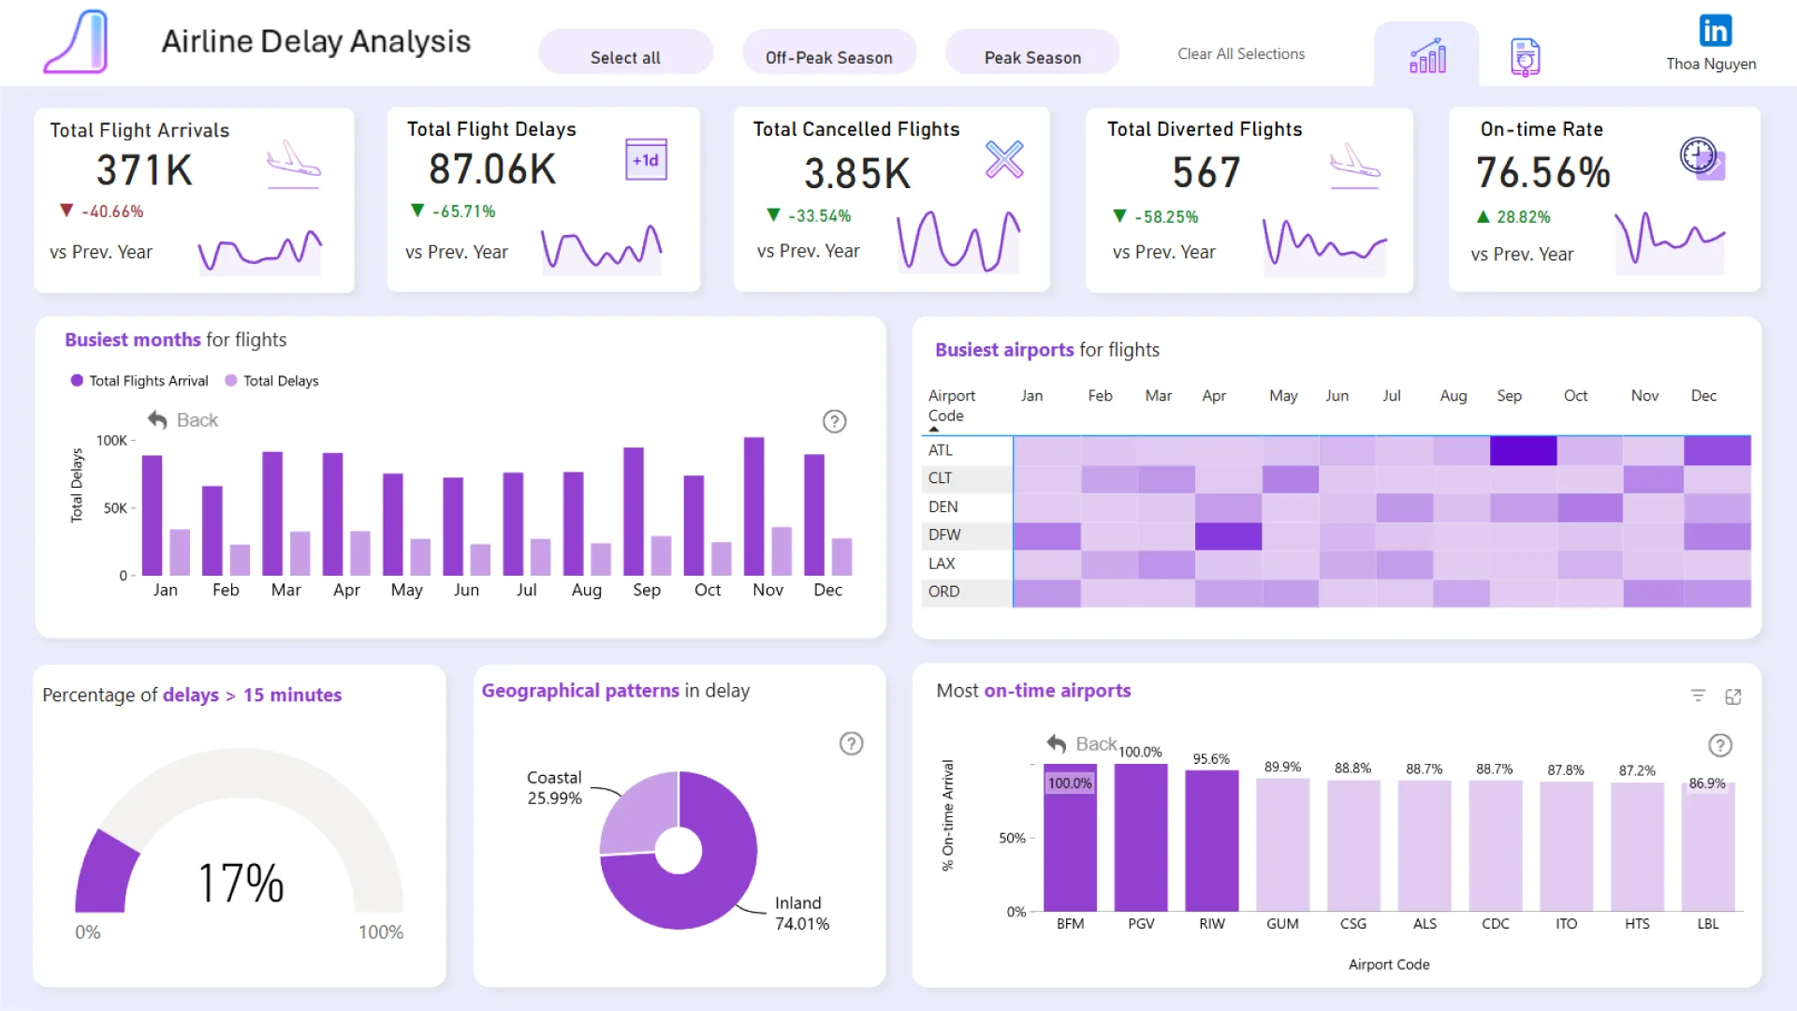Expand Most on-time airports in focus mode
This screenshot has height=1011, width=1797.
pyautogui.click(x=1733, y=696)
